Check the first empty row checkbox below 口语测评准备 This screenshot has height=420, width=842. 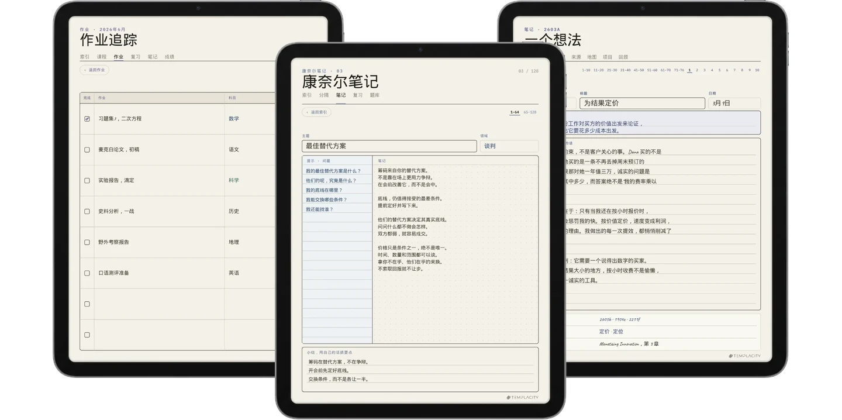tap(87, 304)
